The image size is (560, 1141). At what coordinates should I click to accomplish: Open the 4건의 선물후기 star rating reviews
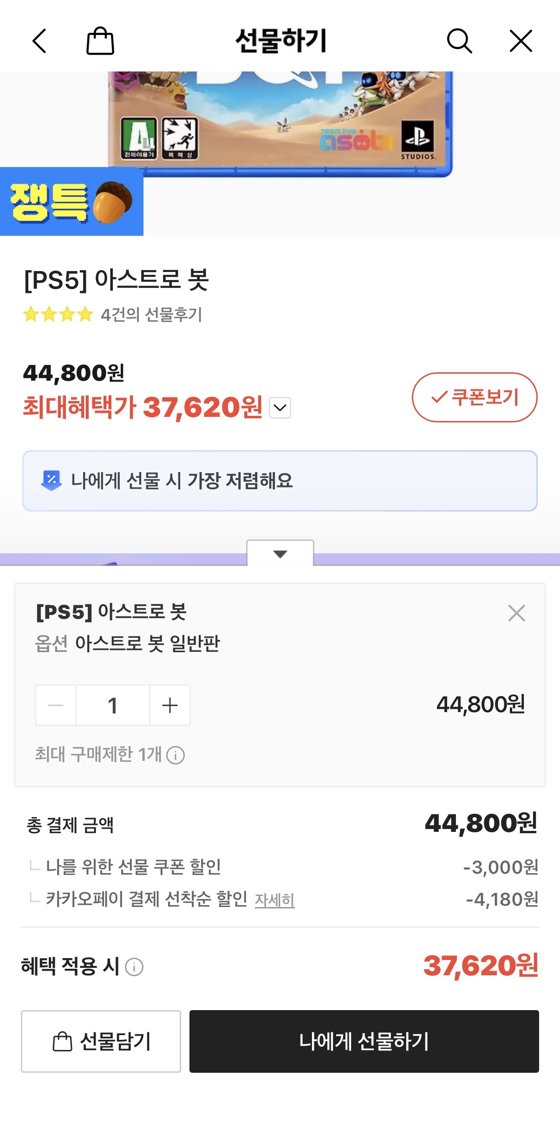(x=113, y=315)
